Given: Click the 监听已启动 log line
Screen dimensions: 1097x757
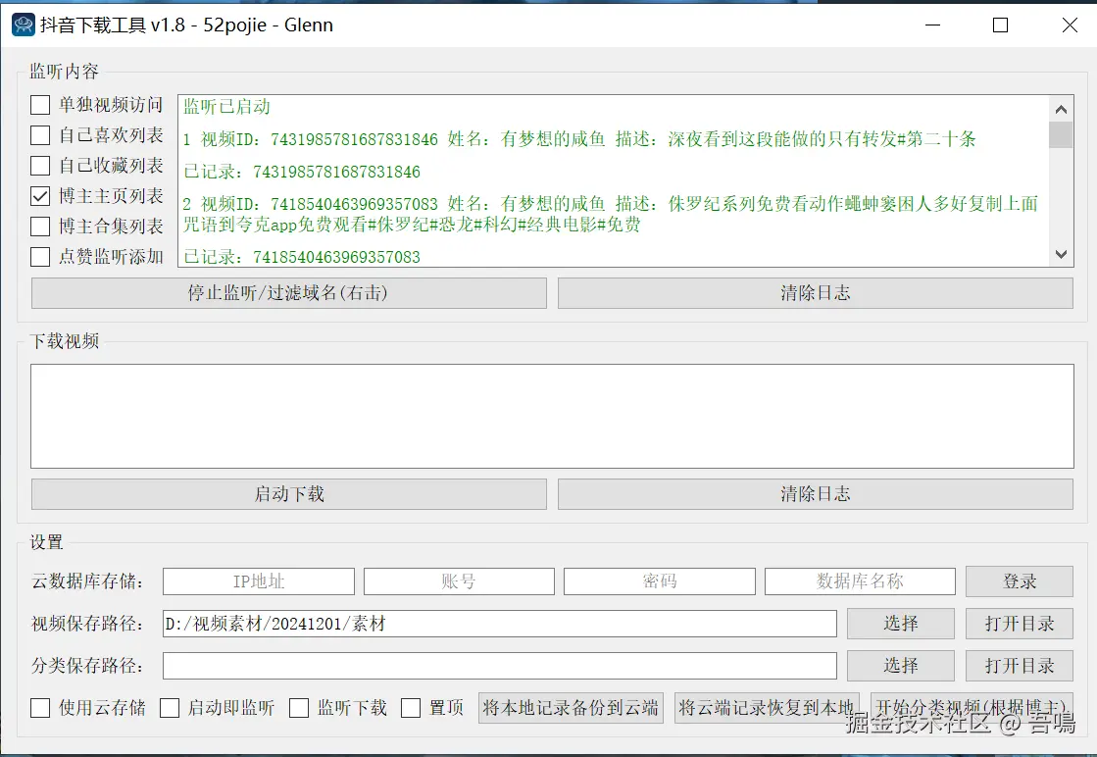Looking at the screenshot, I should pyautogui.click(x=226, y=106).
